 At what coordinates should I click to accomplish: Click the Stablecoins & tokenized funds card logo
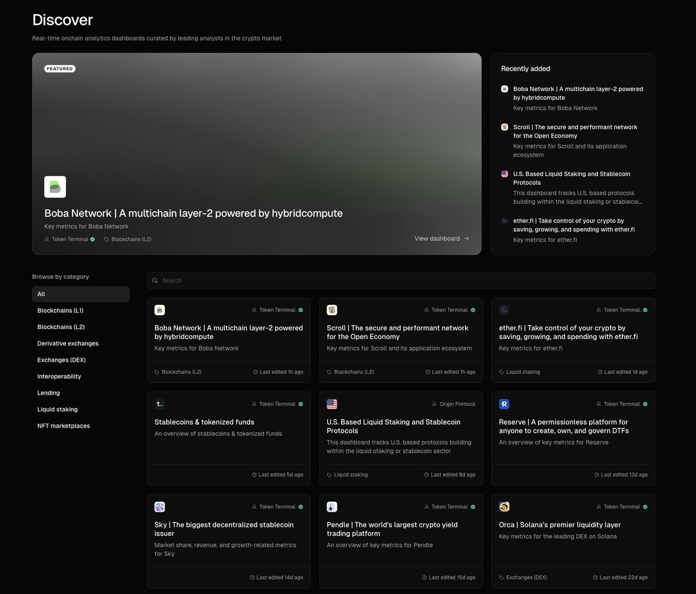pyautogui.click(x=159, y=404)
